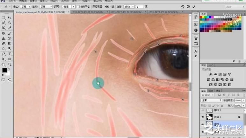Select the Brush tool
Image resolution: width=246 pixels, height=138 pixels.
pos(10,33)
